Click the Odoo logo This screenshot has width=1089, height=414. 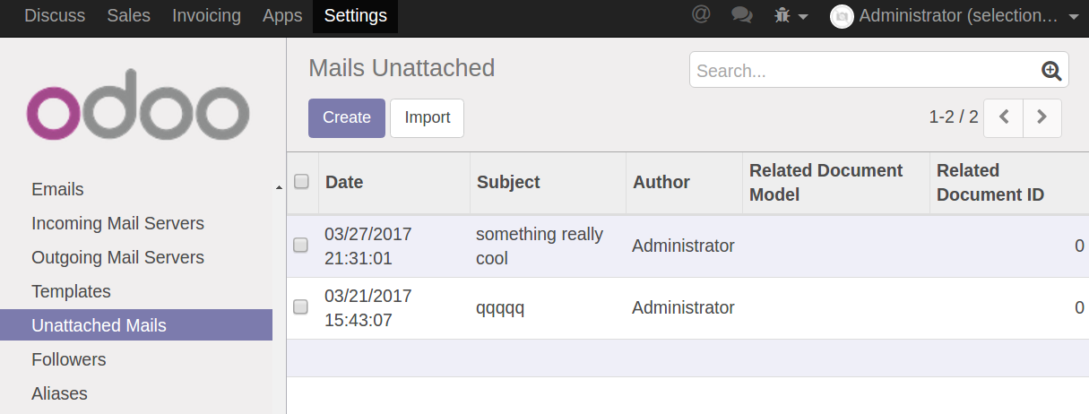(137, 106)
